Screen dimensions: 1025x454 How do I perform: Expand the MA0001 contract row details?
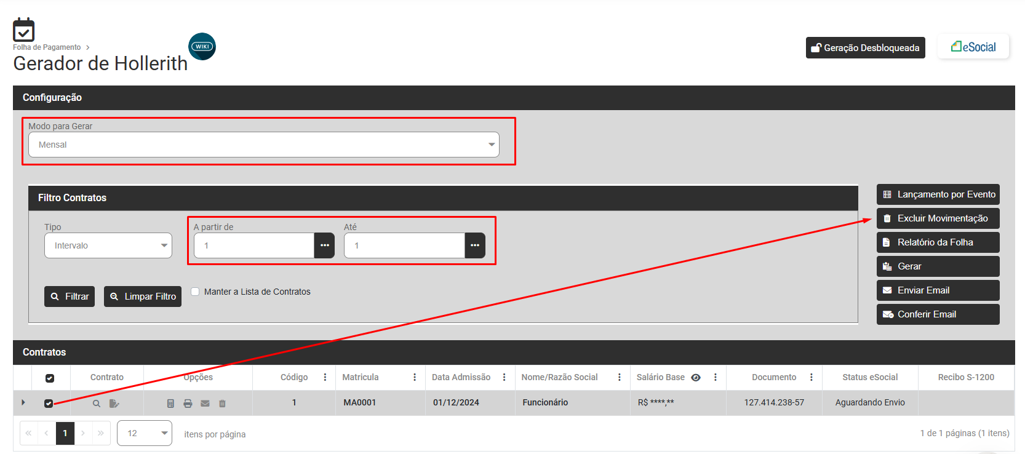(x=23, y=402)
